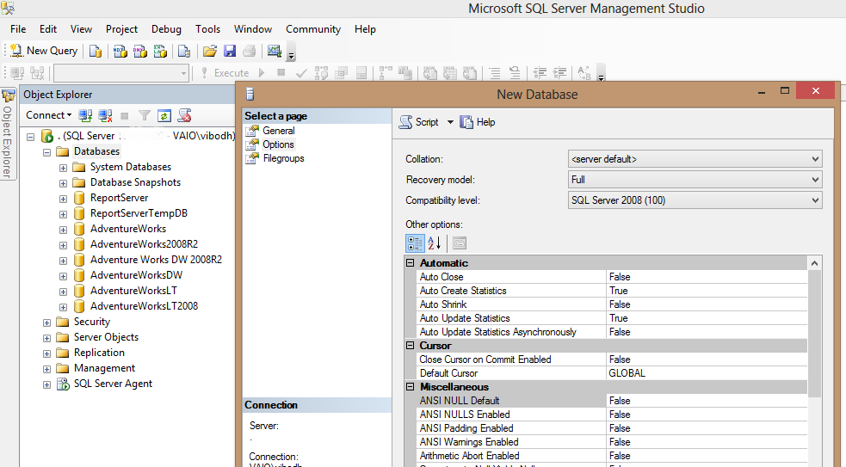This screenshot has height=467, width=846.
Task: Click the Open File folder icon
Action: pyautogui.click(x=209, y=51)
